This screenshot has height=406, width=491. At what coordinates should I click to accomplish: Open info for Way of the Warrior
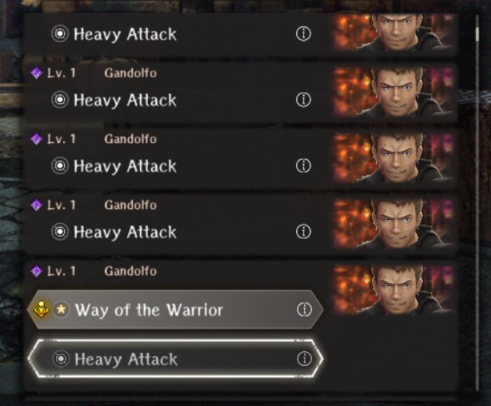pos(304,310)
